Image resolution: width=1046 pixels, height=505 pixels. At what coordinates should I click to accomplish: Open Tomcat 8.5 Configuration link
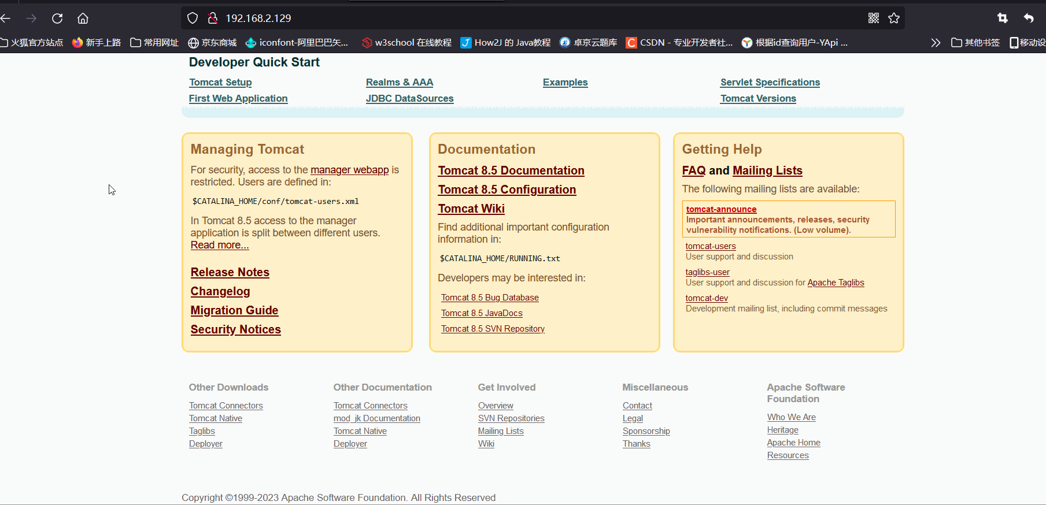[x=507, y=190]
